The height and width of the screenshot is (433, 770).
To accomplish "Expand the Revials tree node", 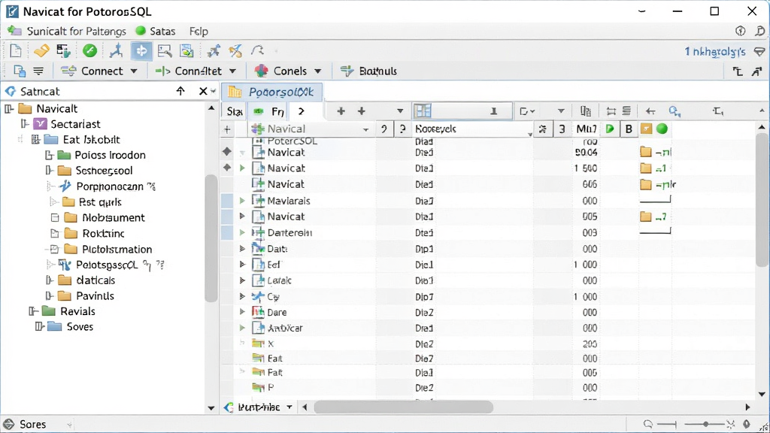I will (x=33, y=311).
